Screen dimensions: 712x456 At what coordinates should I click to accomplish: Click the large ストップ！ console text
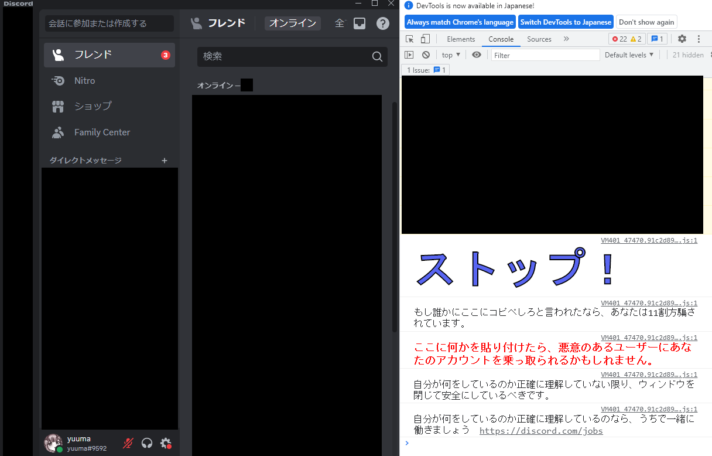click(x=515, y=269)
